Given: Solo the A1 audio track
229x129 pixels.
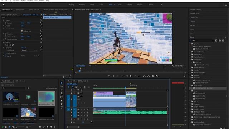Looking at the screenshot, I should (84, 109).
